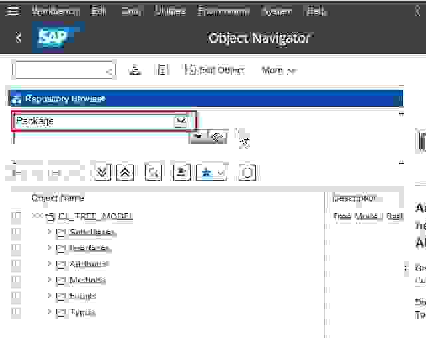Click folder icon beside Superclasses

coord(61,232)
